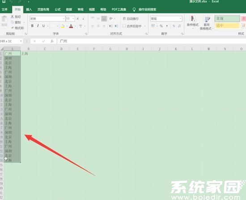Toggle Underline formatting button
Viewport: 246px width, 200px height.
click(x=43, y=26)
